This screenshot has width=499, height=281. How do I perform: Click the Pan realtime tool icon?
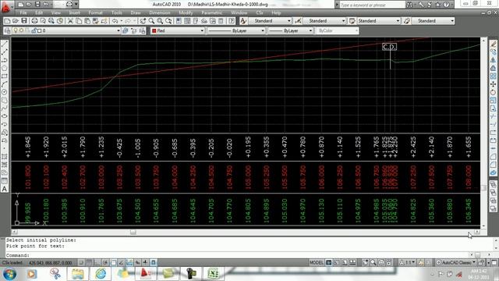coord(143,21)
